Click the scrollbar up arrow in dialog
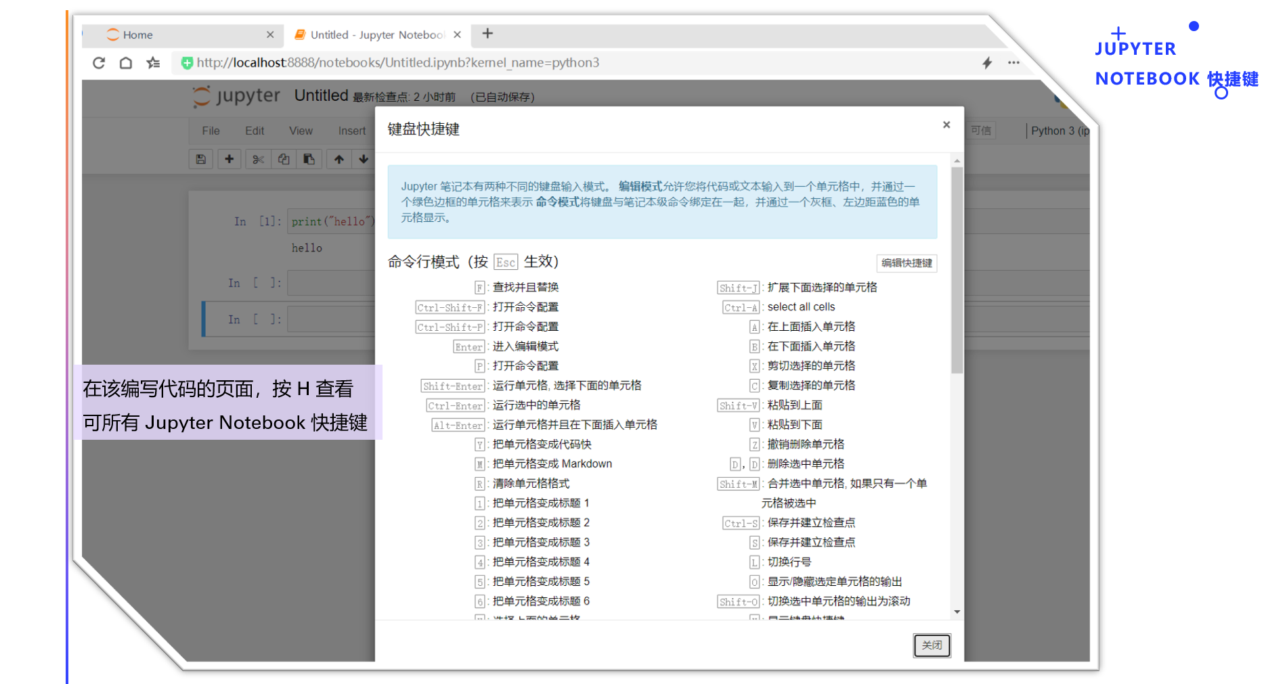Viewport: 1285px width, 684px height. (957, 161)
